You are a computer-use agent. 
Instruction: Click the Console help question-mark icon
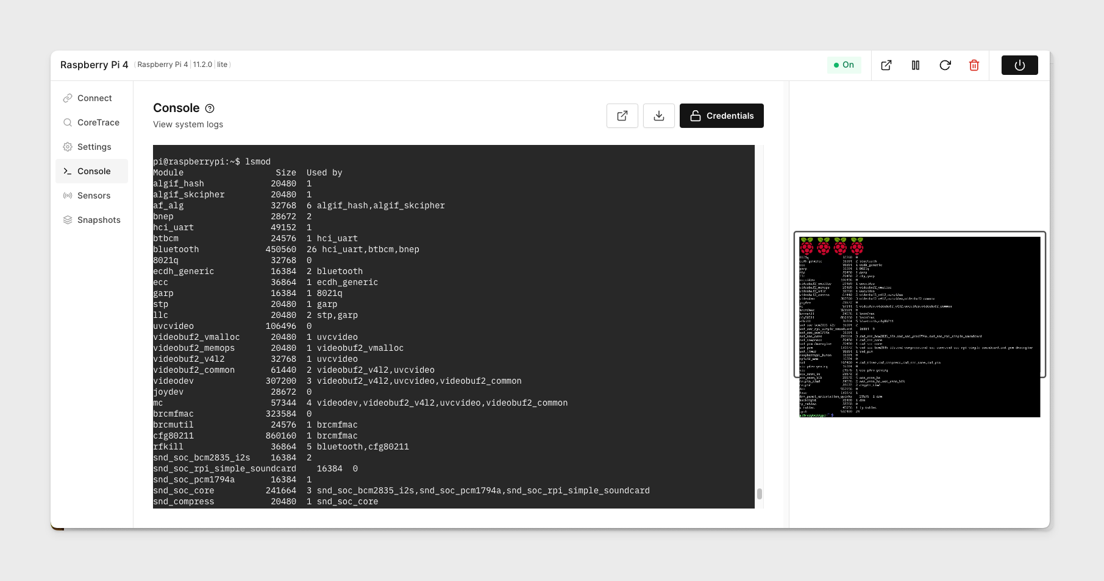pyautogui.click(x=210, y=108)
